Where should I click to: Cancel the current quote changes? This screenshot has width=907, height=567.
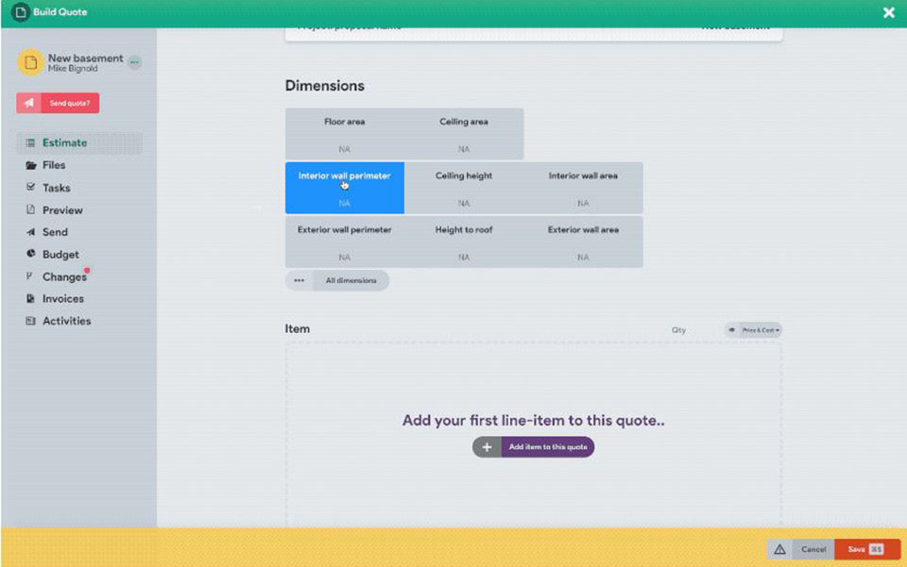click(x=813, y=549)
